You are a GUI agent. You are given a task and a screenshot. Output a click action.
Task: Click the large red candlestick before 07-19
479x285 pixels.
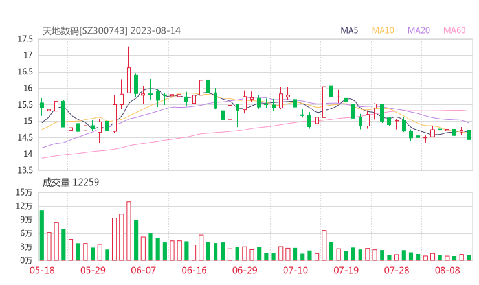click(x=324, y=102)
